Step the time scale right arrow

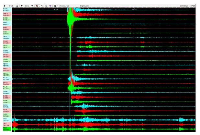tap(32, 6)
